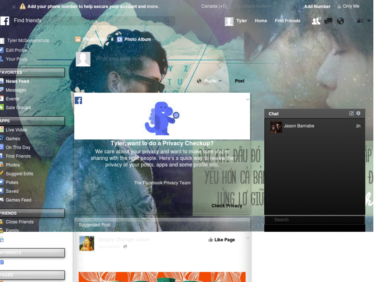Screen dimensions: 377x282
Task: Click the Check Privacy button
Action: (227, 206)
